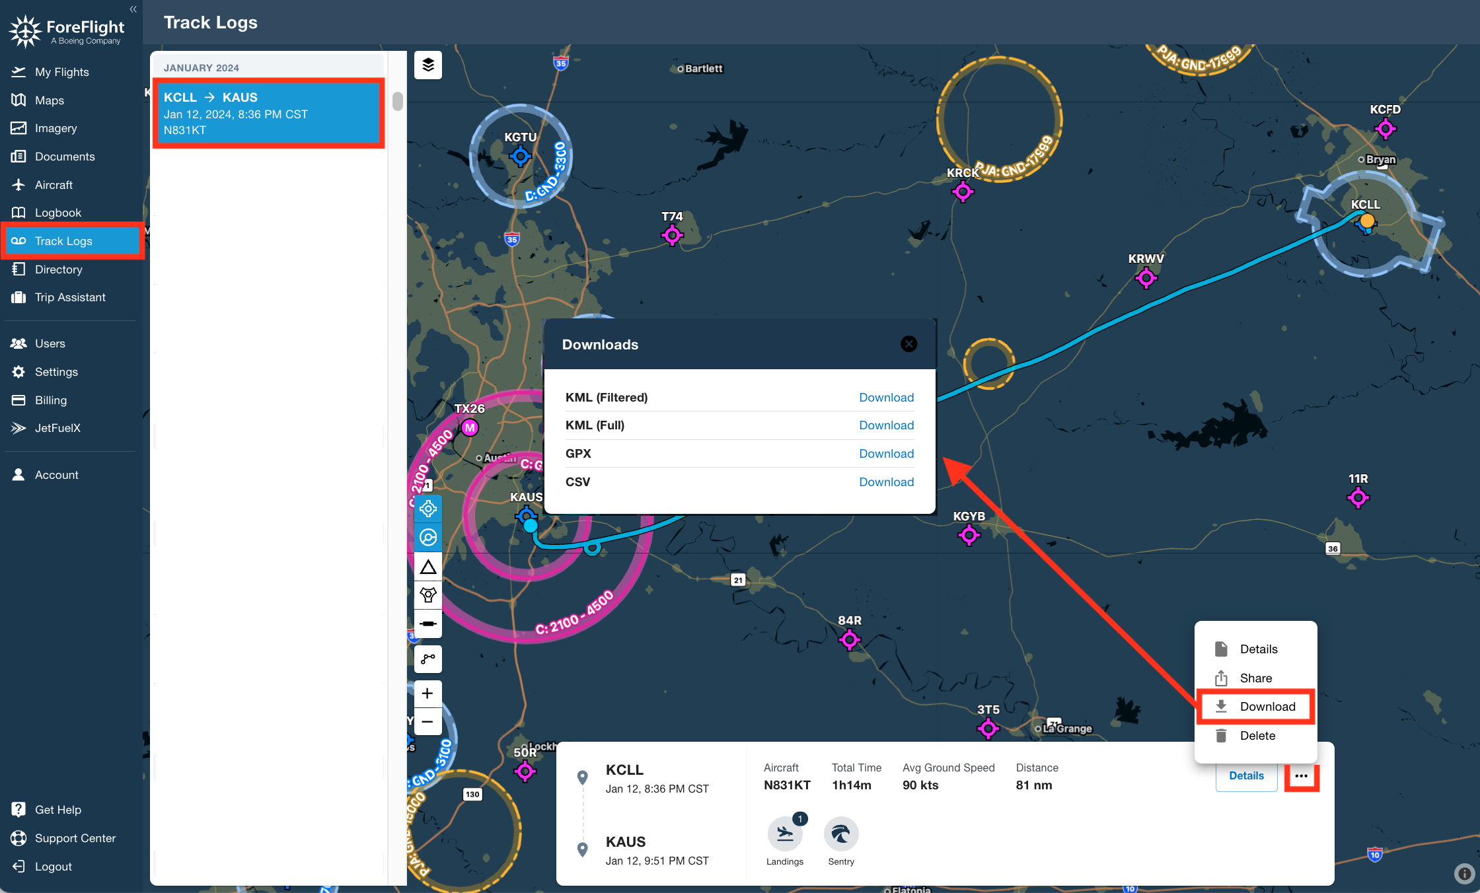The width and height of the screenshot is (1480, 893).
Task: Toggle the controlled airspace overlay button
Action: tap(428, 538)
